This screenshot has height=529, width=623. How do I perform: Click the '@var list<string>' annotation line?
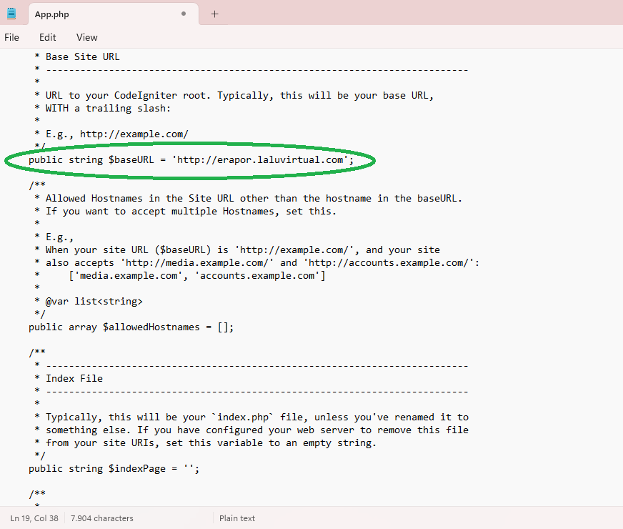pos(94,302)
